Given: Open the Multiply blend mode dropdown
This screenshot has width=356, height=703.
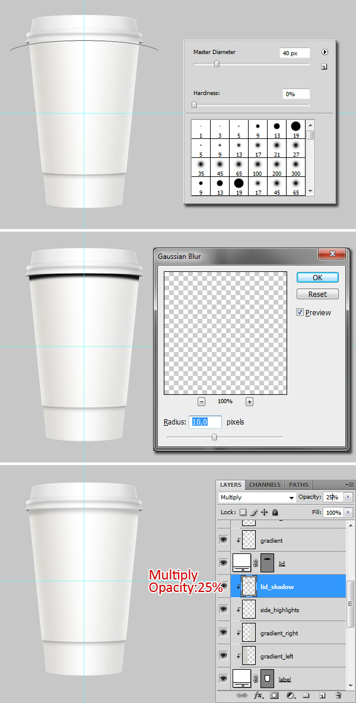Looking at the screenshot, I should (x=256, y=498).
